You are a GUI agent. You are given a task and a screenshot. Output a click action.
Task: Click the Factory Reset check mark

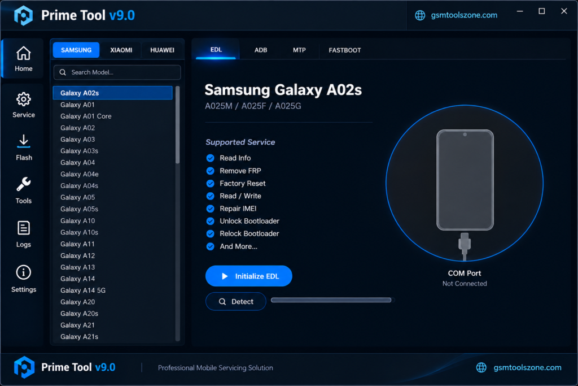pos(210,184)
